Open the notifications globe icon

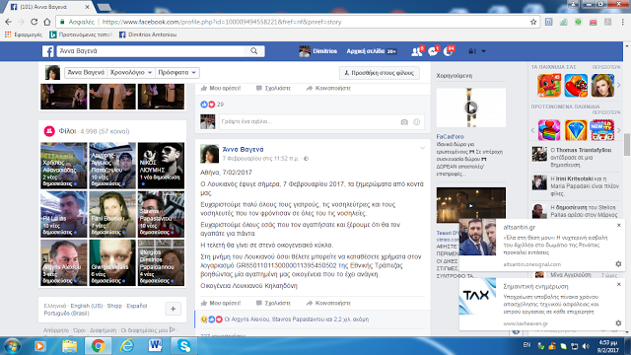(x=448, y=51)
